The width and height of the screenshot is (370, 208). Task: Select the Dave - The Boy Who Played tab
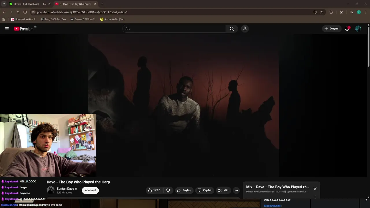[75, 4]
